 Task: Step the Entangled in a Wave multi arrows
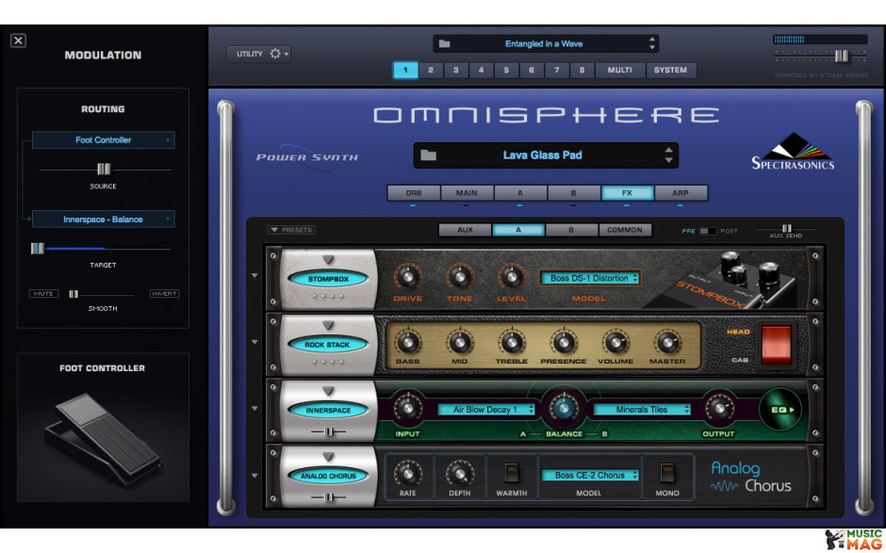(652, 43)
